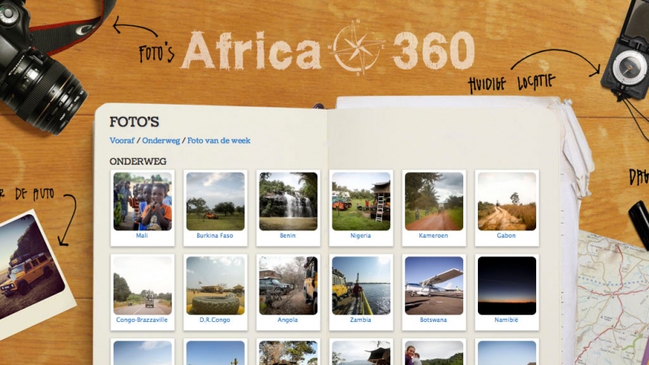Viewport: 649px width, 365px height.
Task: View the Botswana airplane thumbnail
Action: (x=434, y=286)
